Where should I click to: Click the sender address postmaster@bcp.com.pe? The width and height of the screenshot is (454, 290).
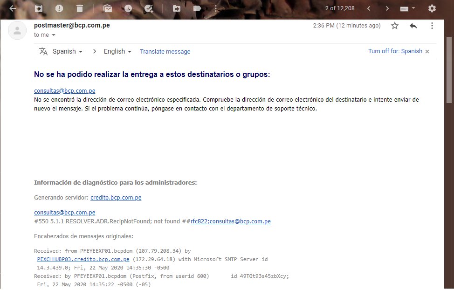click(x=72, y=25)
